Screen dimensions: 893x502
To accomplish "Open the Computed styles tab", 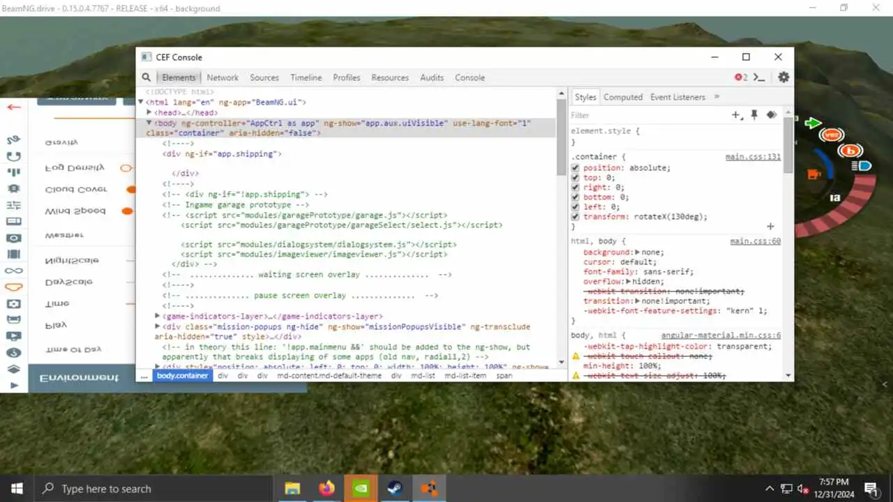I will pos(623,97).
